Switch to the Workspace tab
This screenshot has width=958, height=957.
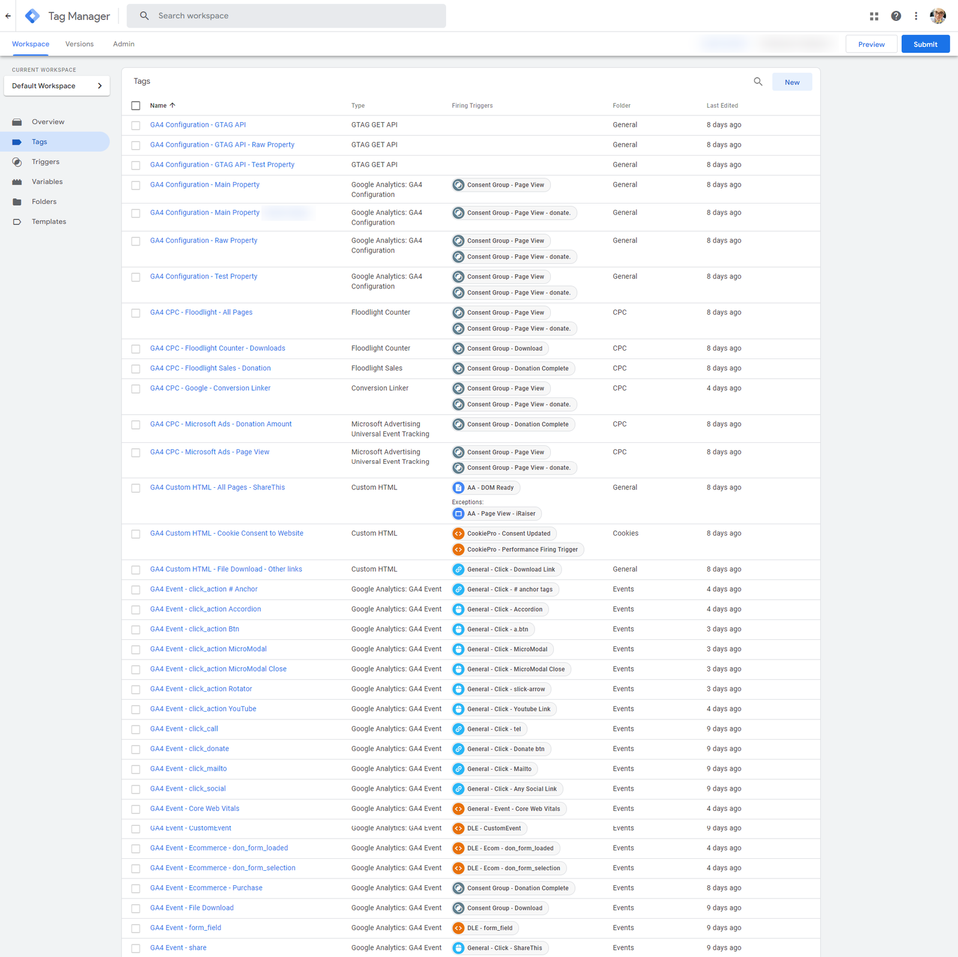(31, 44)
